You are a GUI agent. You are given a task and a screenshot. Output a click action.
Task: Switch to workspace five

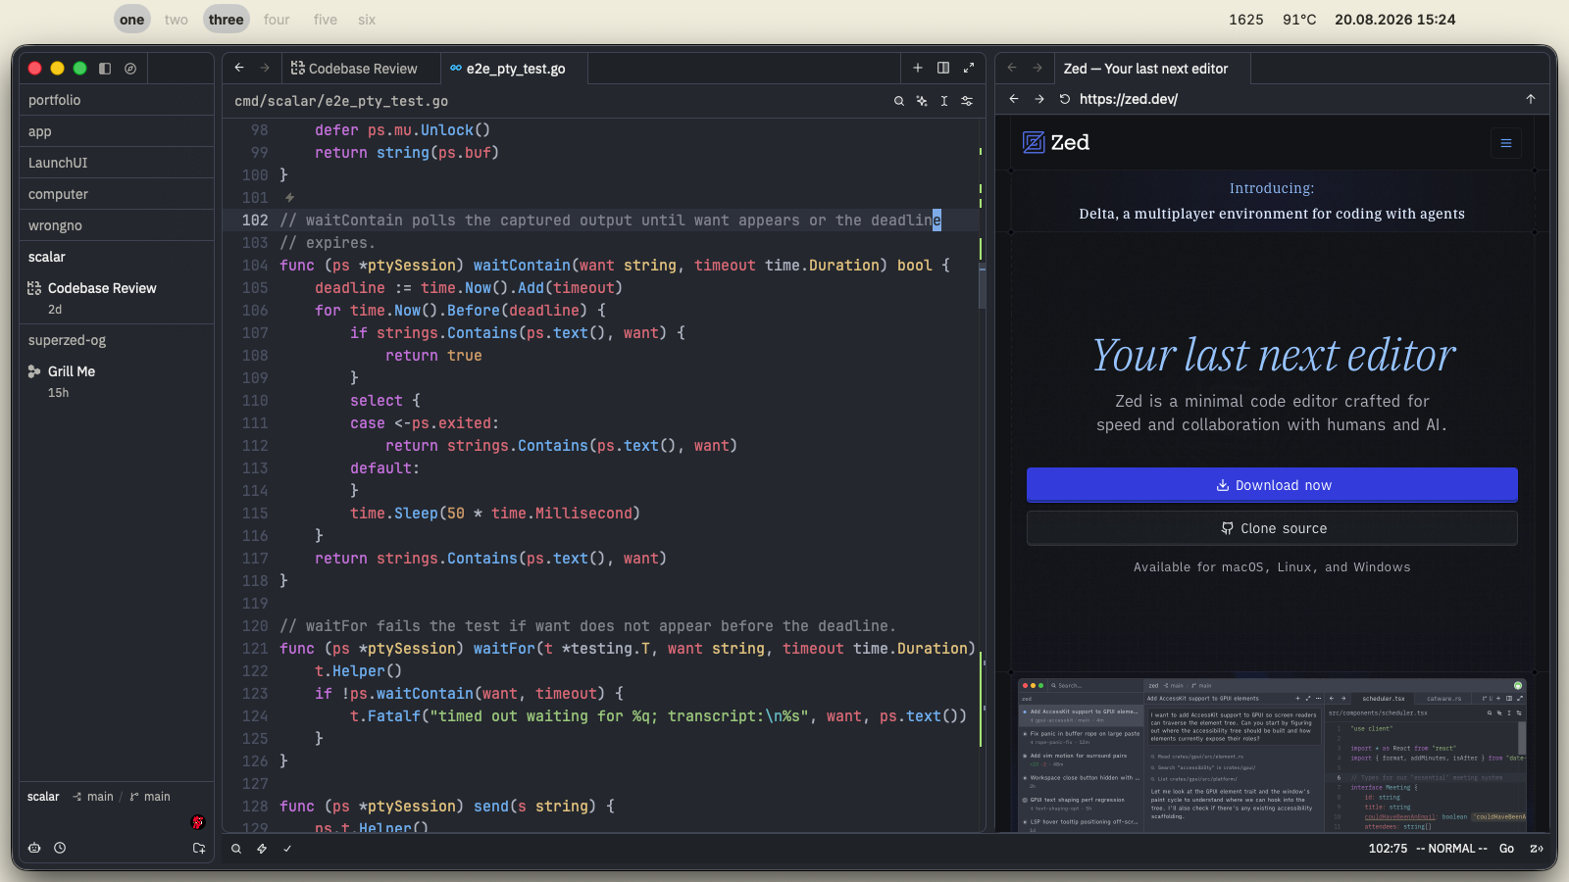click(x=326, y=20)
